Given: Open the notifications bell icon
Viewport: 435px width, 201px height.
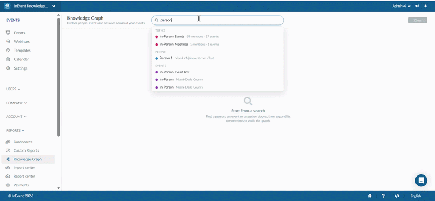Looking at the screenshot, I should click(x=425, y=6).
